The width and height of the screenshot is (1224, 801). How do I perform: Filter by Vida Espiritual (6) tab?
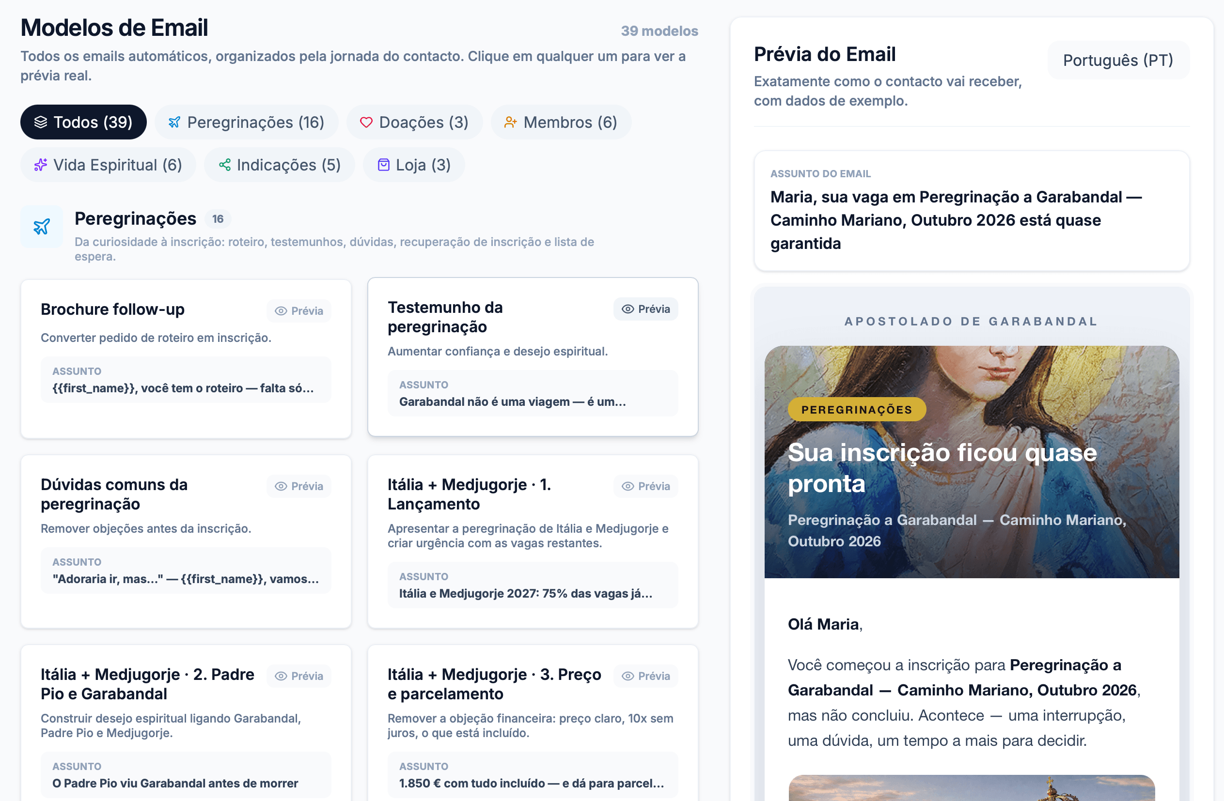[108, 165]
